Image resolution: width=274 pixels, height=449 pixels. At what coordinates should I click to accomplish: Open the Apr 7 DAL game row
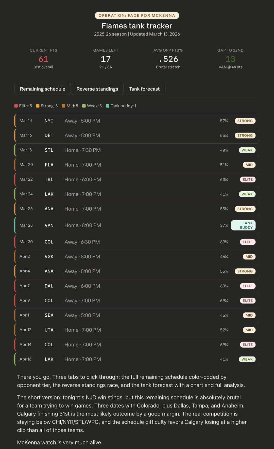click(137, 286)
